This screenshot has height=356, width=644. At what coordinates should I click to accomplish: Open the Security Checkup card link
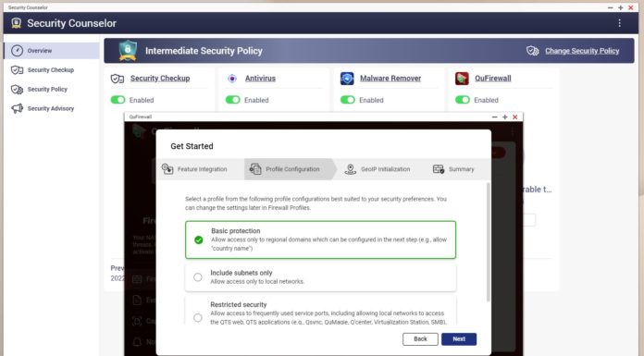(160, 78)
